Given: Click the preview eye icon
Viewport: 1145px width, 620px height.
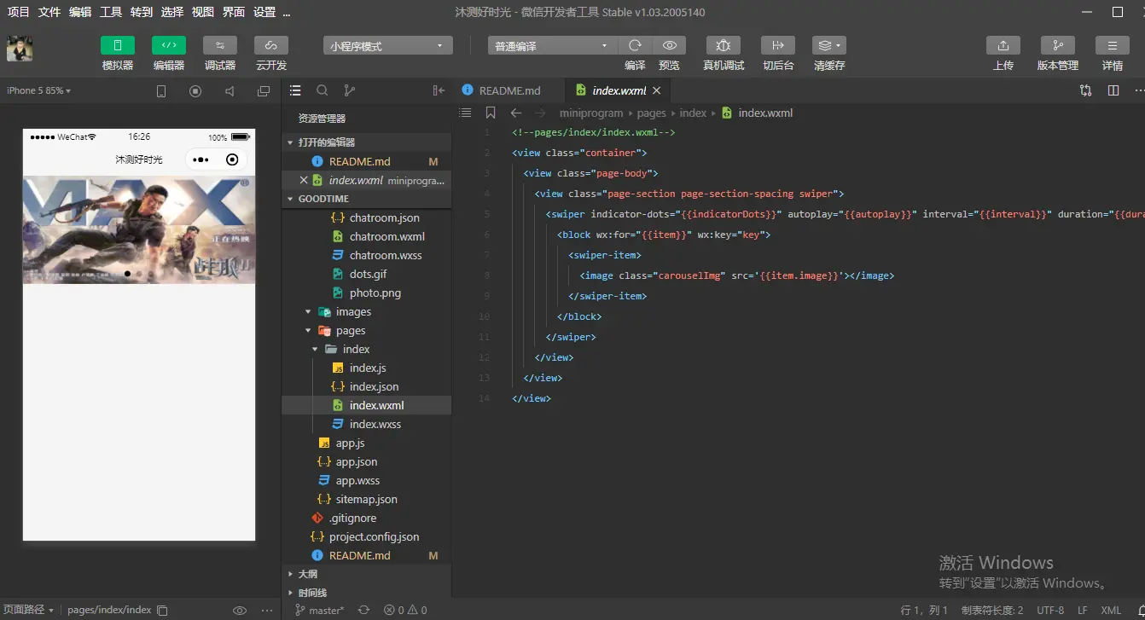Looking at the screenshot, I should click(x=670, y=45).
